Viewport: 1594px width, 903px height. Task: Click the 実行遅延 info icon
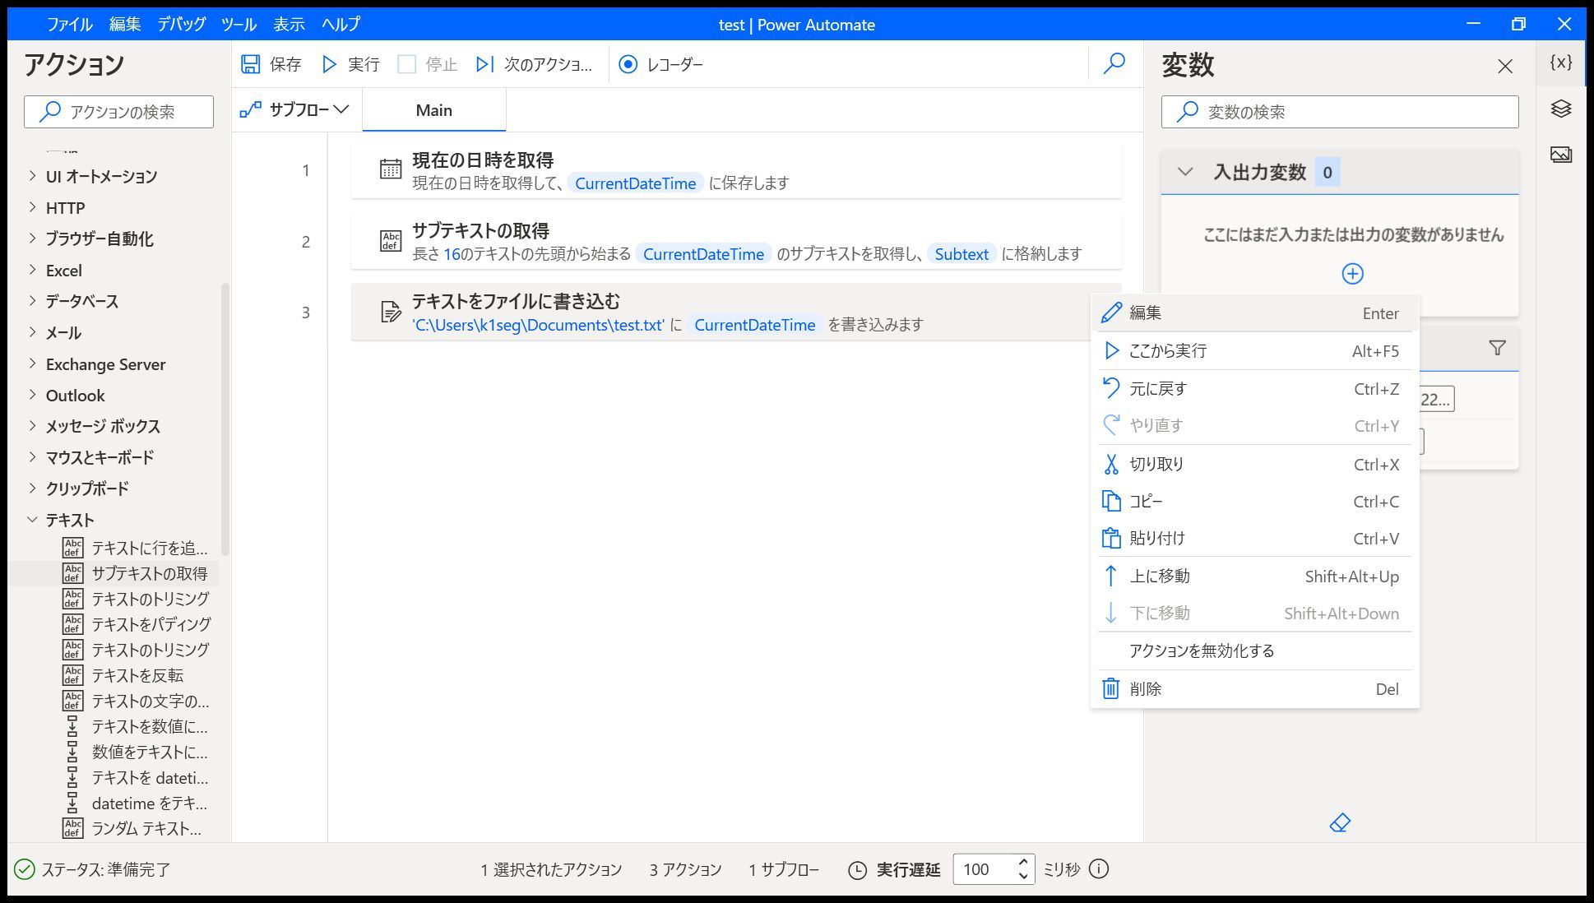pos(1099,868)
